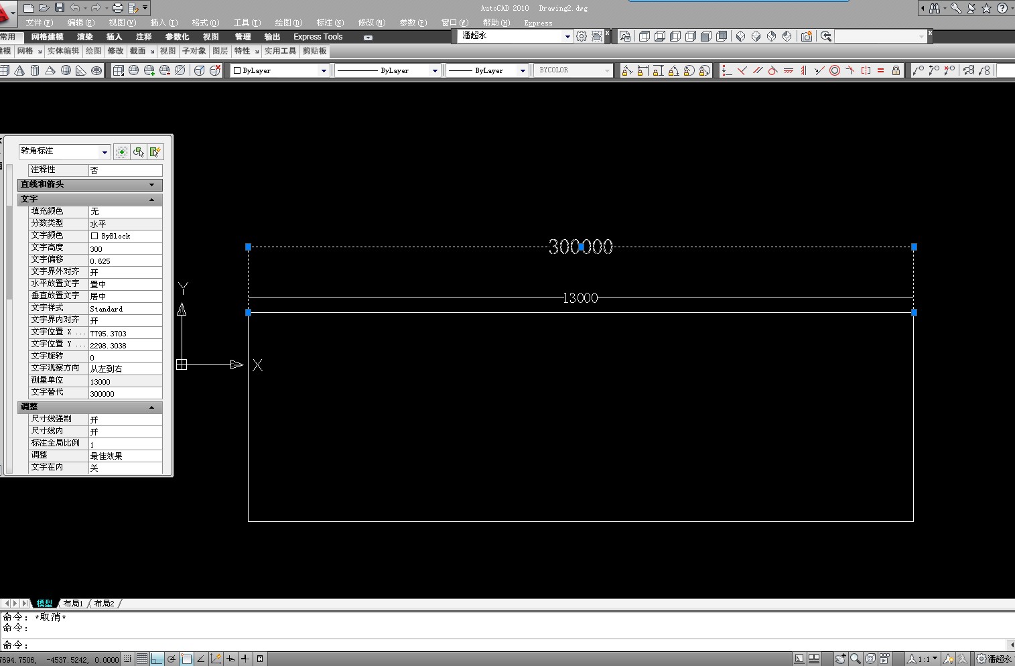
Task: Switch to the 布局1 layout tab
Action: [73, 604]
